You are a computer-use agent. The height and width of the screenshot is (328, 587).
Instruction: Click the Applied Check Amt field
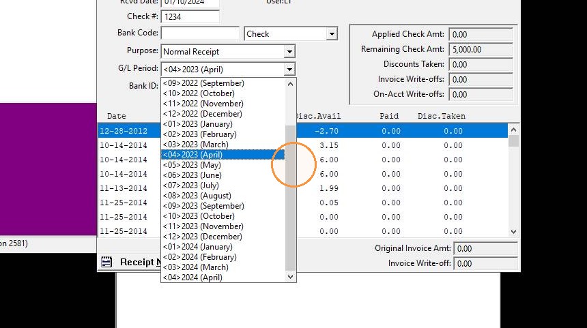coord(481,34)
